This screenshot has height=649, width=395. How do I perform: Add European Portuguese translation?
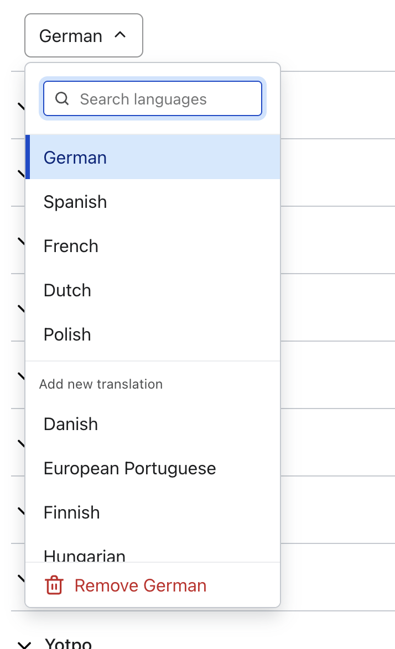[130, 468]
